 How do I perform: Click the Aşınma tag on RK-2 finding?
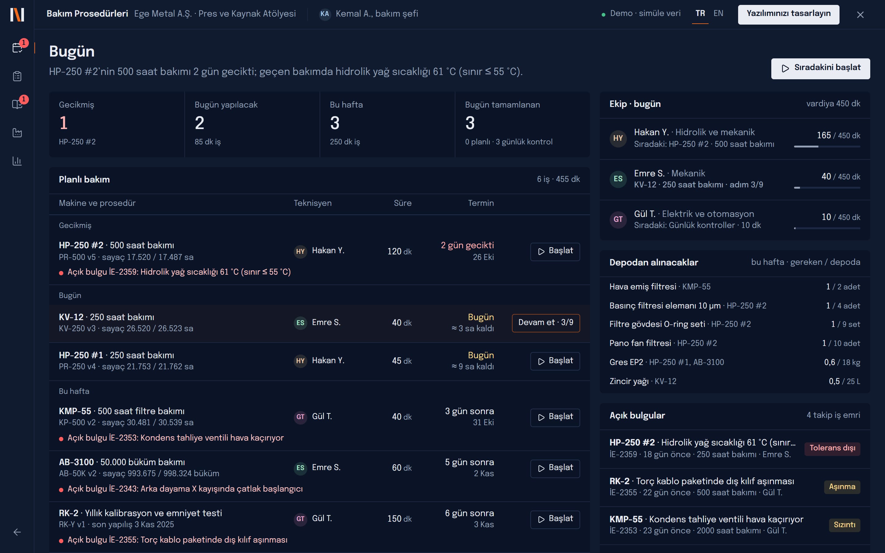(842, 487)
